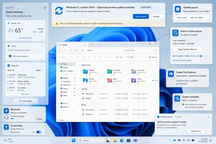Click File Explorer back arrow
216x144 pixels.
pos(60,50)
